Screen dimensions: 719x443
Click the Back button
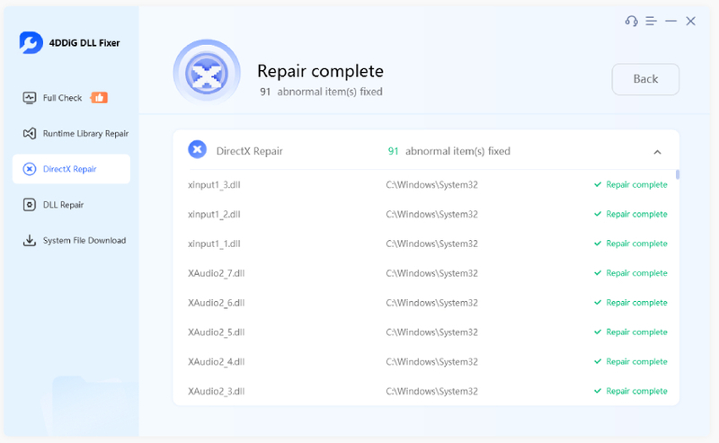click(645, 79)
